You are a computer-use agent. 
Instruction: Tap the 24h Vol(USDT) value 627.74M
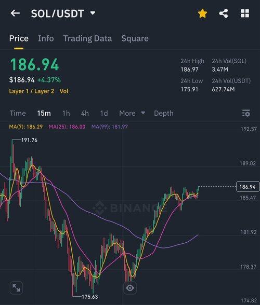click(x=223, y=89)
